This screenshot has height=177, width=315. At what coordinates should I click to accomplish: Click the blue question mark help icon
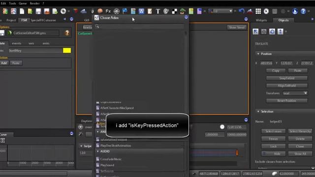coord(303,11)
